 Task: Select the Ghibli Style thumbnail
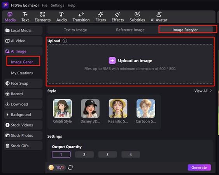click(62, 108)
